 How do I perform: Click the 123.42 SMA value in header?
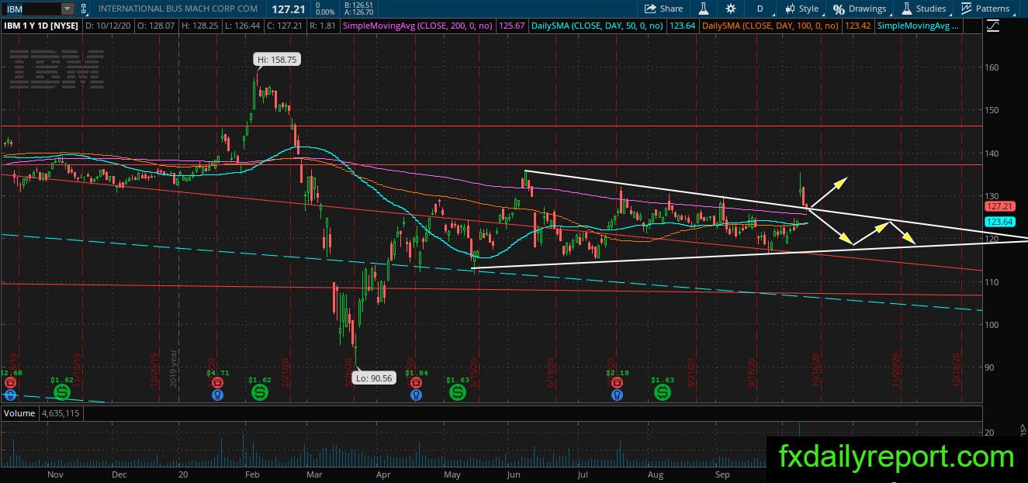pyautogui.click(x=857, y=26)
